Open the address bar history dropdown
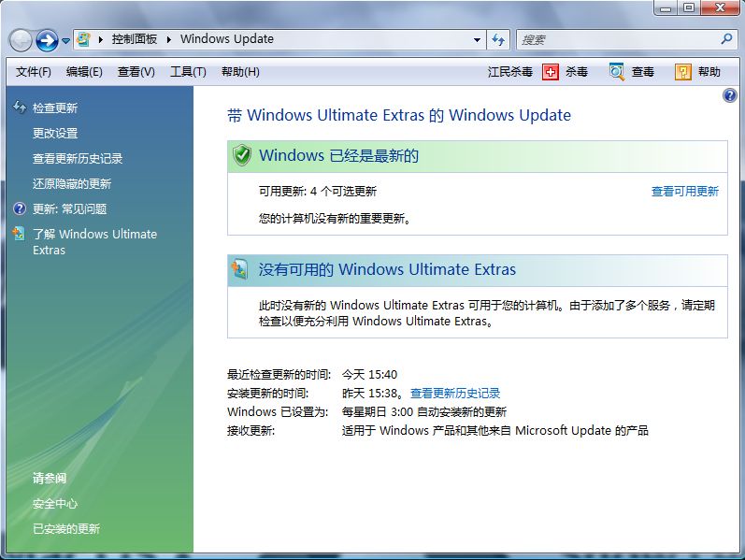The image size is (745, 560). click(477, 40)
